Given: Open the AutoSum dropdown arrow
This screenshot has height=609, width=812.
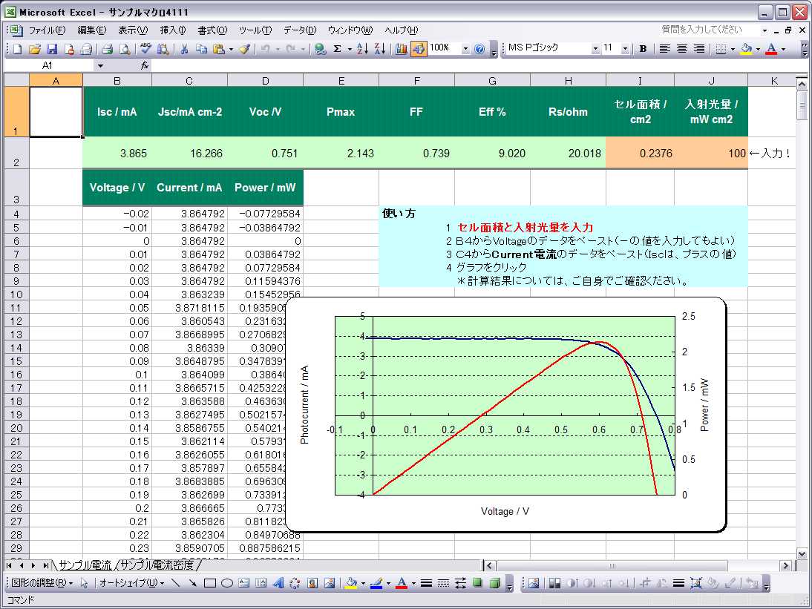Looking at the screenshot, I should (x=350, y=49).
